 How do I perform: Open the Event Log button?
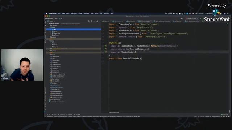coord(225,114)
